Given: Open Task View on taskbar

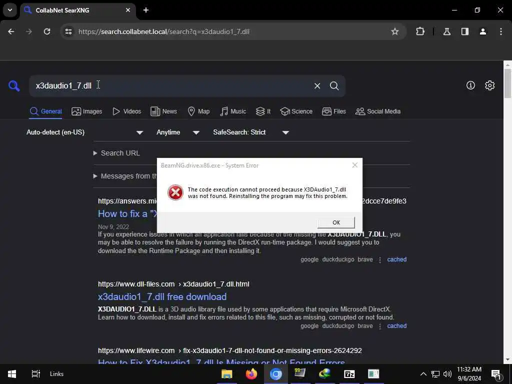Looking at the screenshot, I should tap(35, 374).
